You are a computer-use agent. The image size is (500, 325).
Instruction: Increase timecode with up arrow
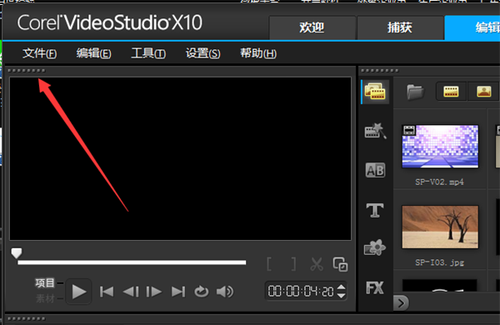pyautogui.click(x=341, y=287)
